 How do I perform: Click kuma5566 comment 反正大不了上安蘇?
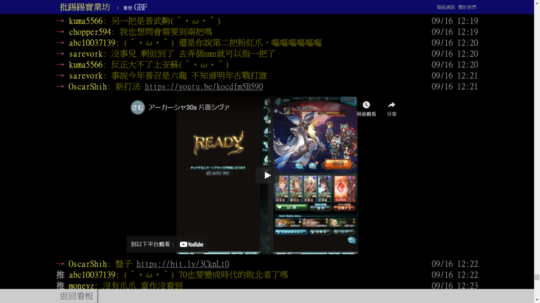[x=170, y=65]
